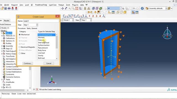
Task: Select the Mechanical category radio button
Action: click(20, 35)
